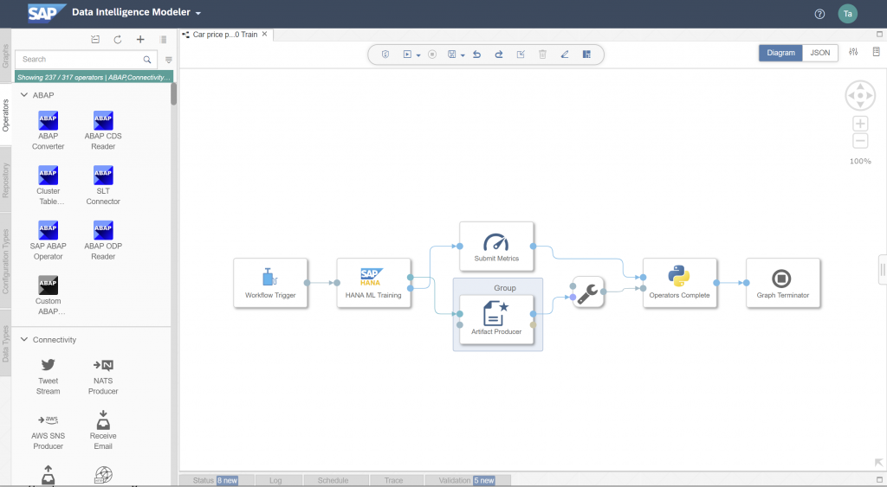This screenshot has height=487, width=887.
Task: Open the Status bottom tab
Action: point(216,480)
